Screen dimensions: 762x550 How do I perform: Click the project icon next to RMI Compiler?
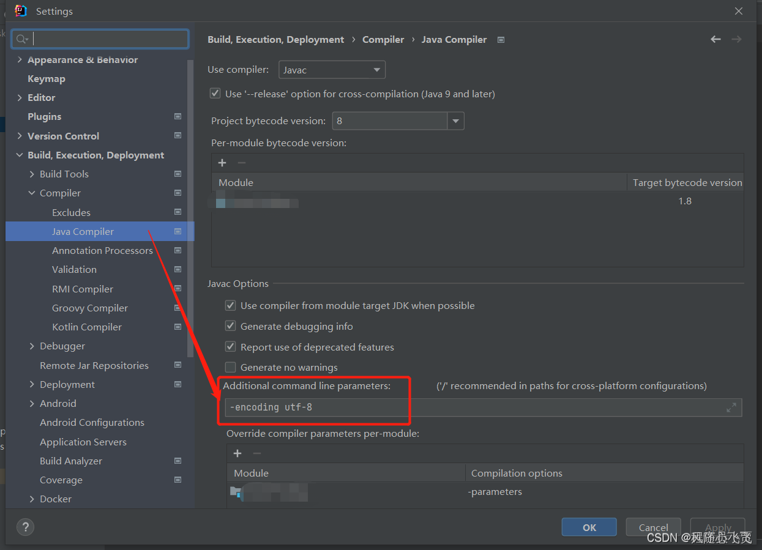pos(177,288)
